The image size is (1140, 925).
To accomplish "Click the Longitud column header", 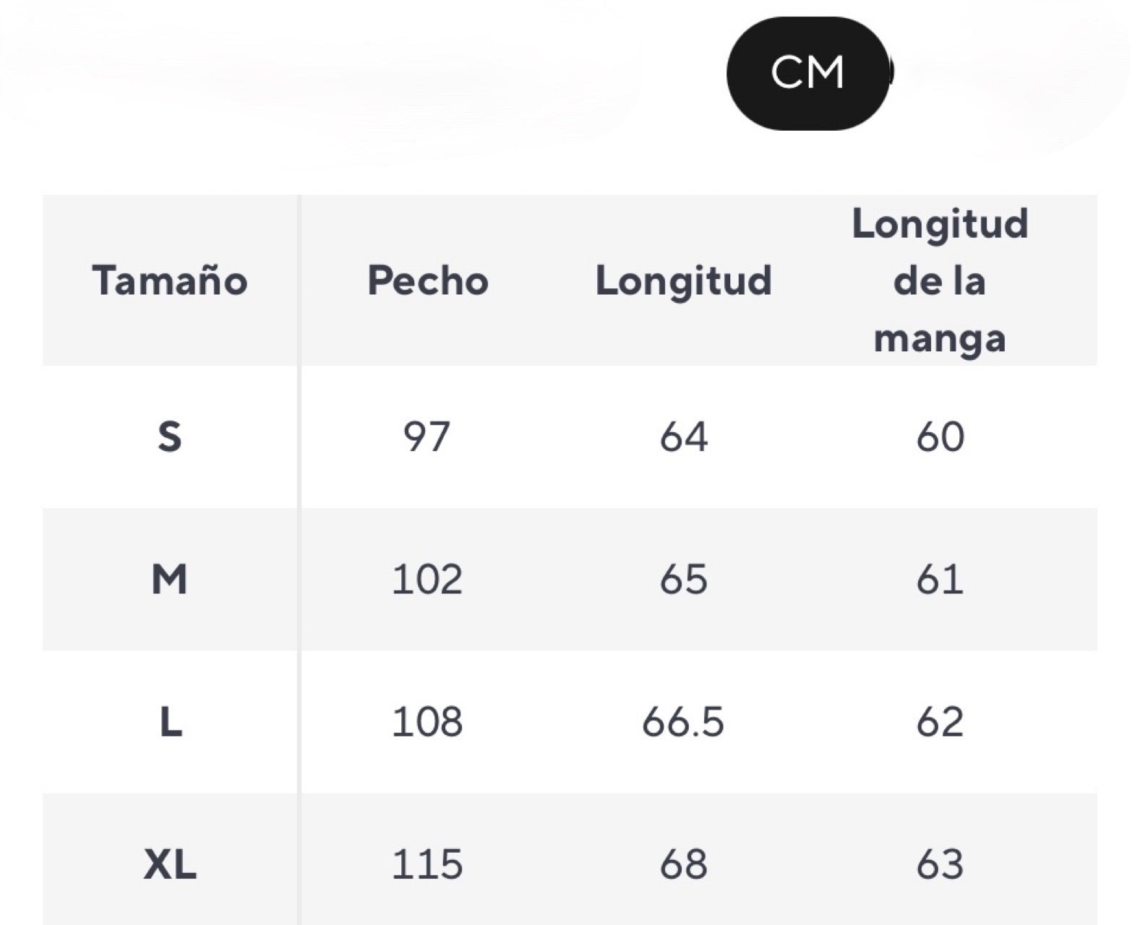I will click(x=683, y=280).
